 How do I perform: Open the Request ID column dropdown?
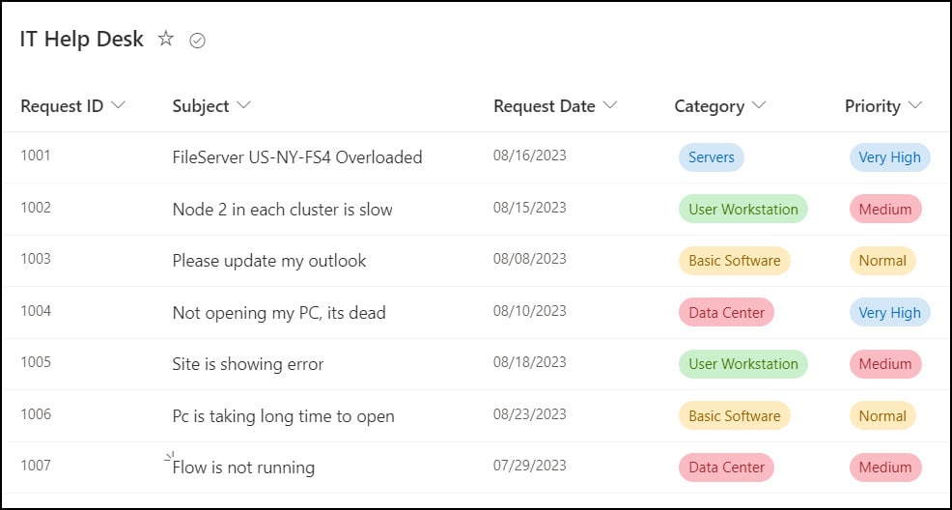119,105
